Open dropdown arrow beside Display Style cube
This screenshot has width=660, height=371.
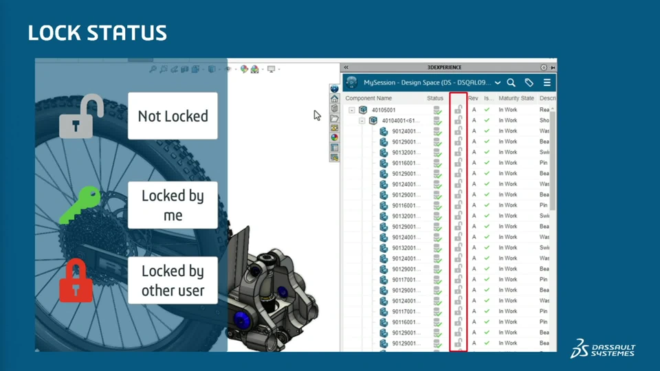219,69
